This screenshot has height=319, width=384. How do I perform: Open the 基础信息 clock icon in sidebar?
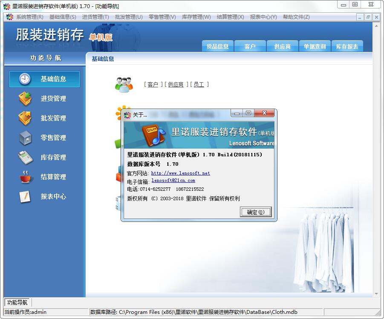coord(25,79)
